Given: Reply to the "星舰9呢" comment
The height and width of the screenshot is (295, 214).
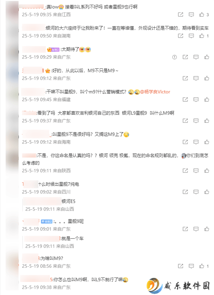Looking at the screenshot, I should [x=196, y=229].
